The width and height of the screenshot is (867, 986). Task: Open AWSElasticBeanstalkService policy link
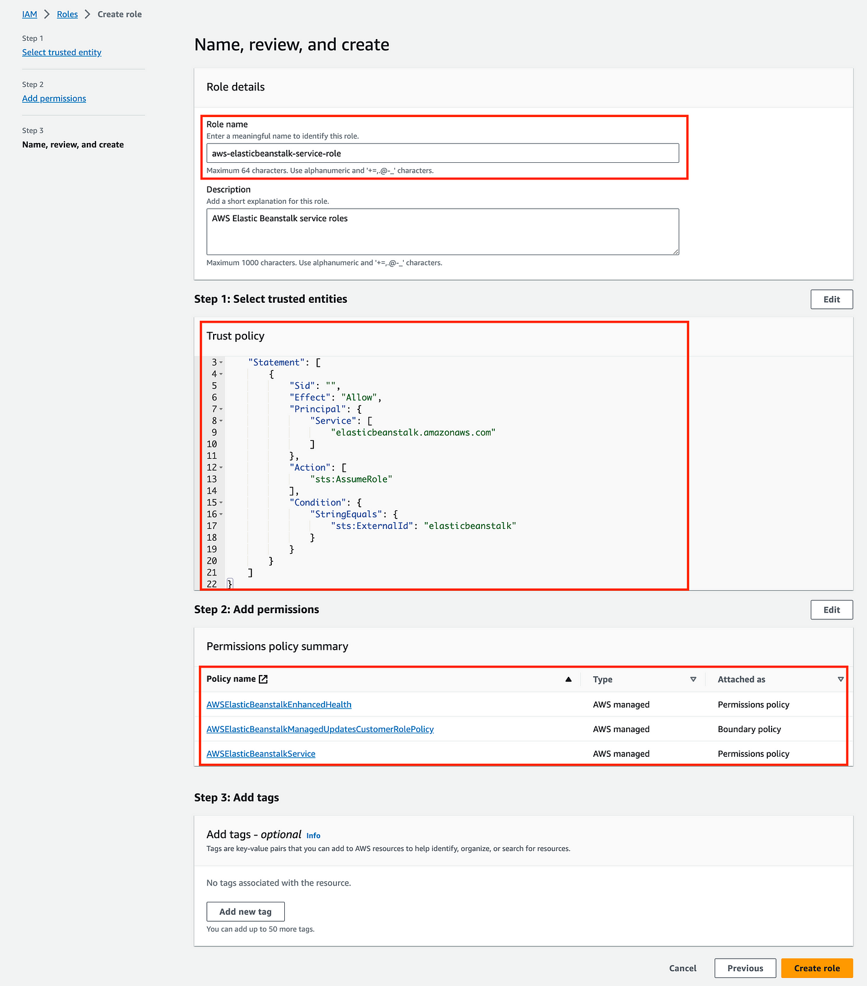261,754
